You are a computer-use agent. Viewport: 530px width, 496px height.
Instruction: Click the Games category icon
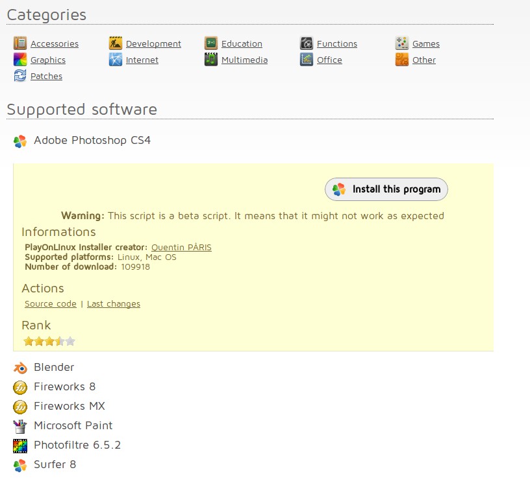tap(402, 43)
